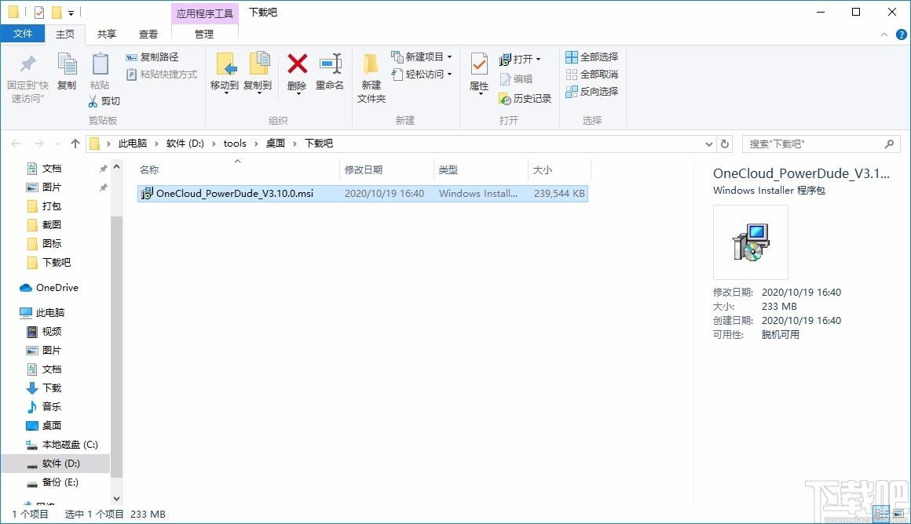
Task: Show History (历史记录)
Action: pos(525,99)
